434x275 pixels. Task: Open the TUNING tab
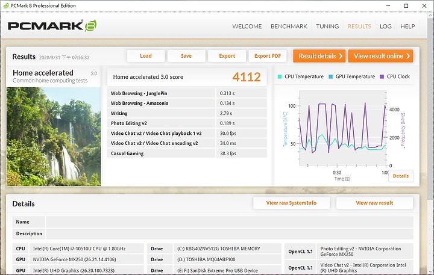coord(327,26)
